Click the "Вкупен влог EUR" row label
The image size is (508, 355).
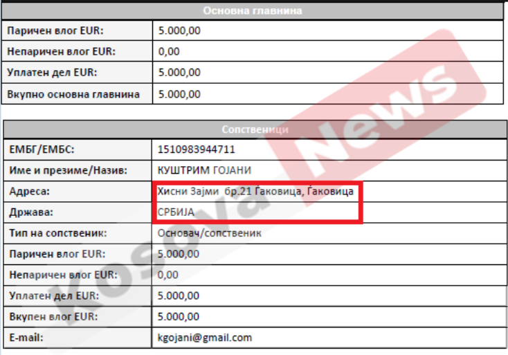point(53,316)
